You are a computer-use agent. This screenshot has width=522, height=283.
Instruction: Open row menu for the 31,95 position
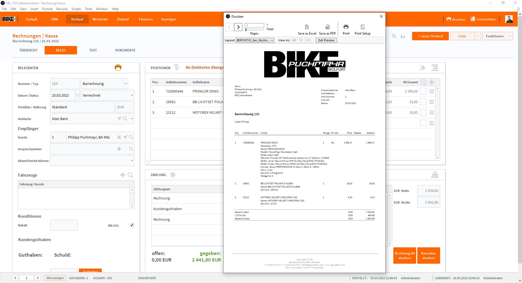click(432, 102)
